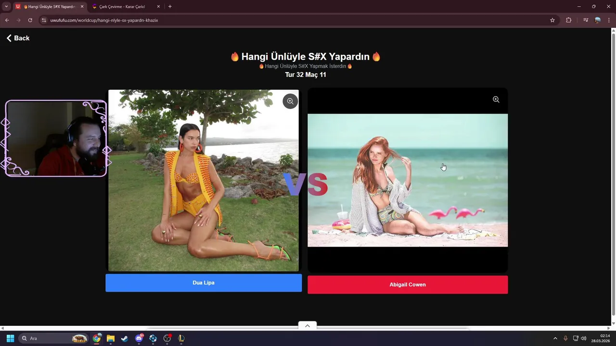The height and width of the screenshot is (346, 616).
Task: Open Chrome from the taskbar
Action: (x=97, y=338)
